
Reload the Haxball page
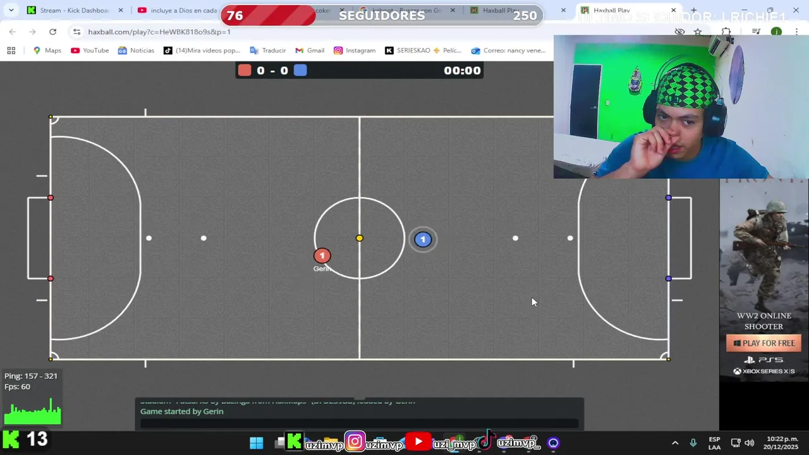pos(52,32)
